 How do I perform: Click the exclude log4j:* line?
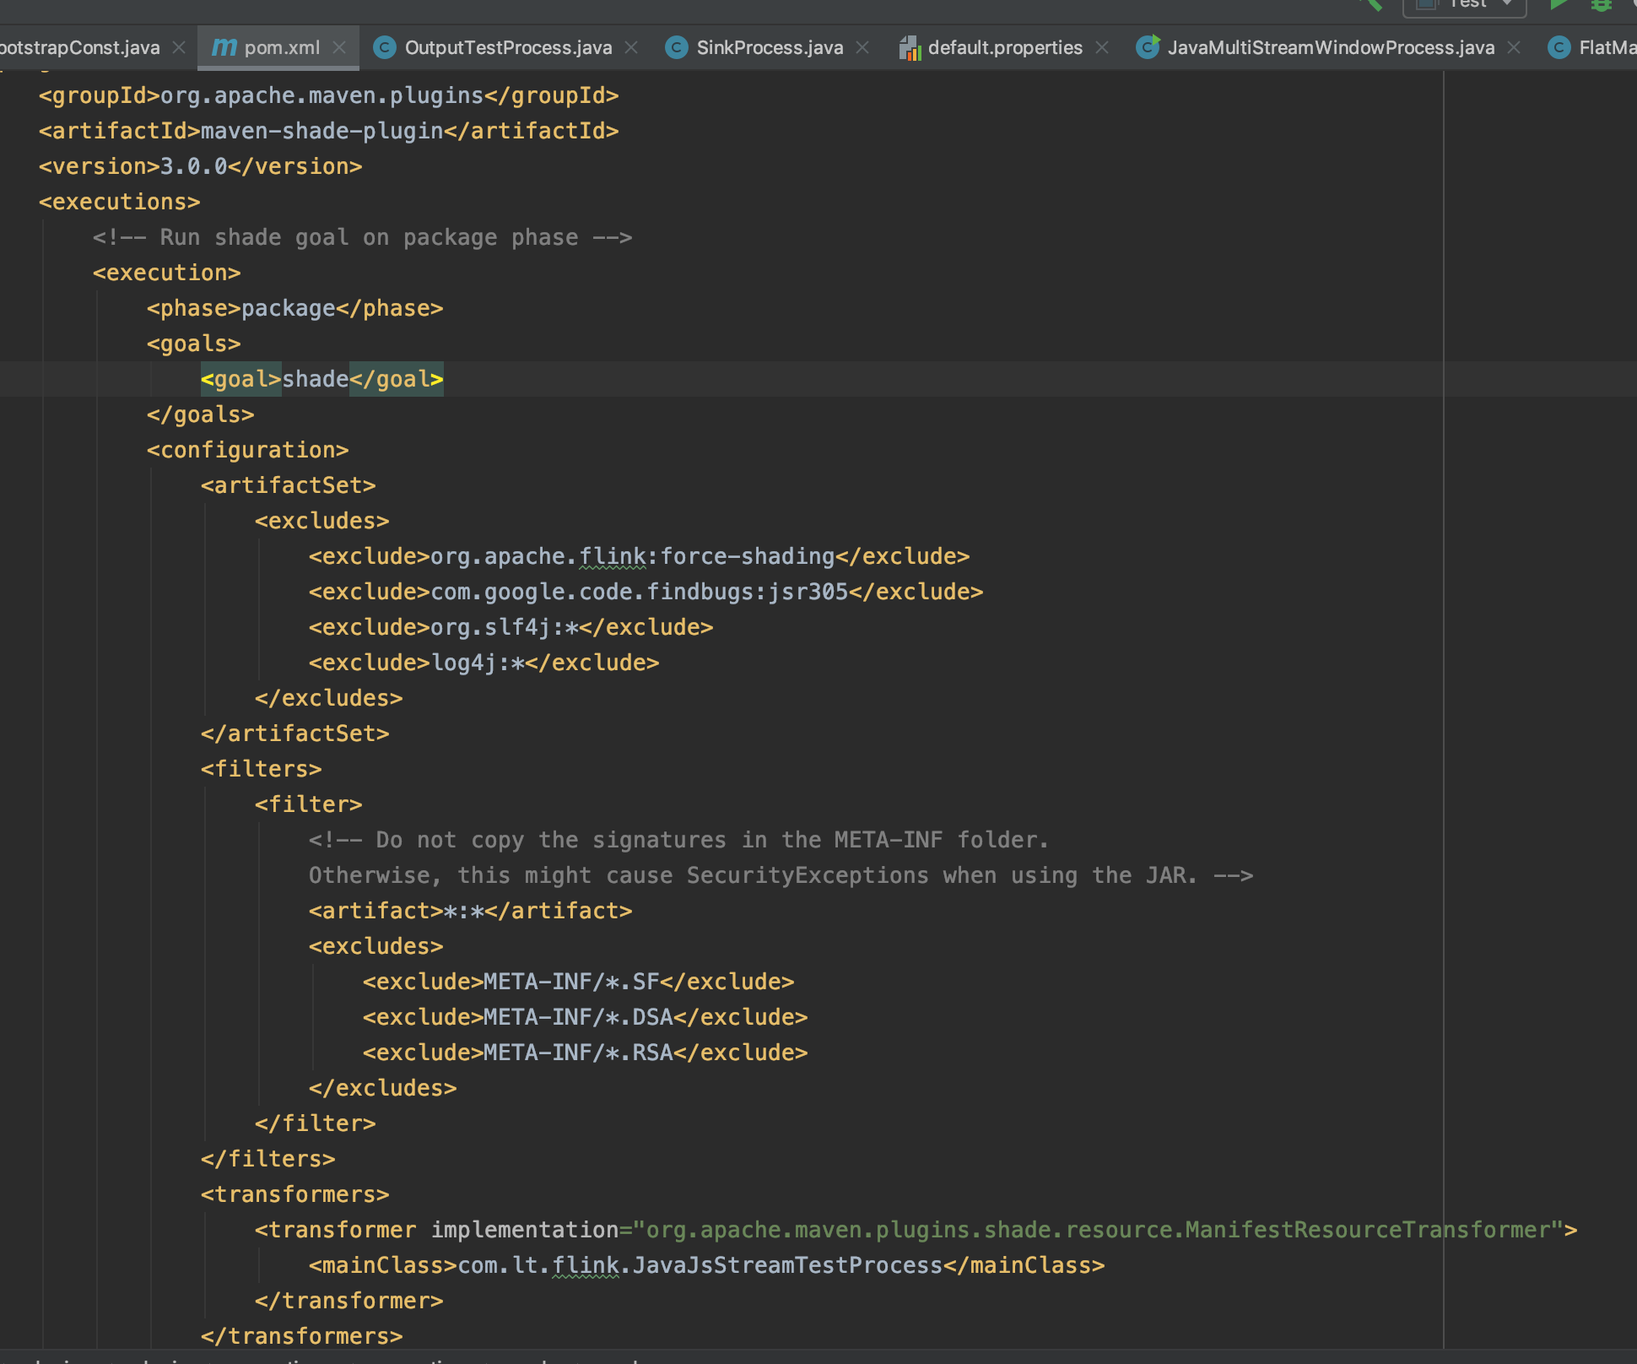coord(484,663)
